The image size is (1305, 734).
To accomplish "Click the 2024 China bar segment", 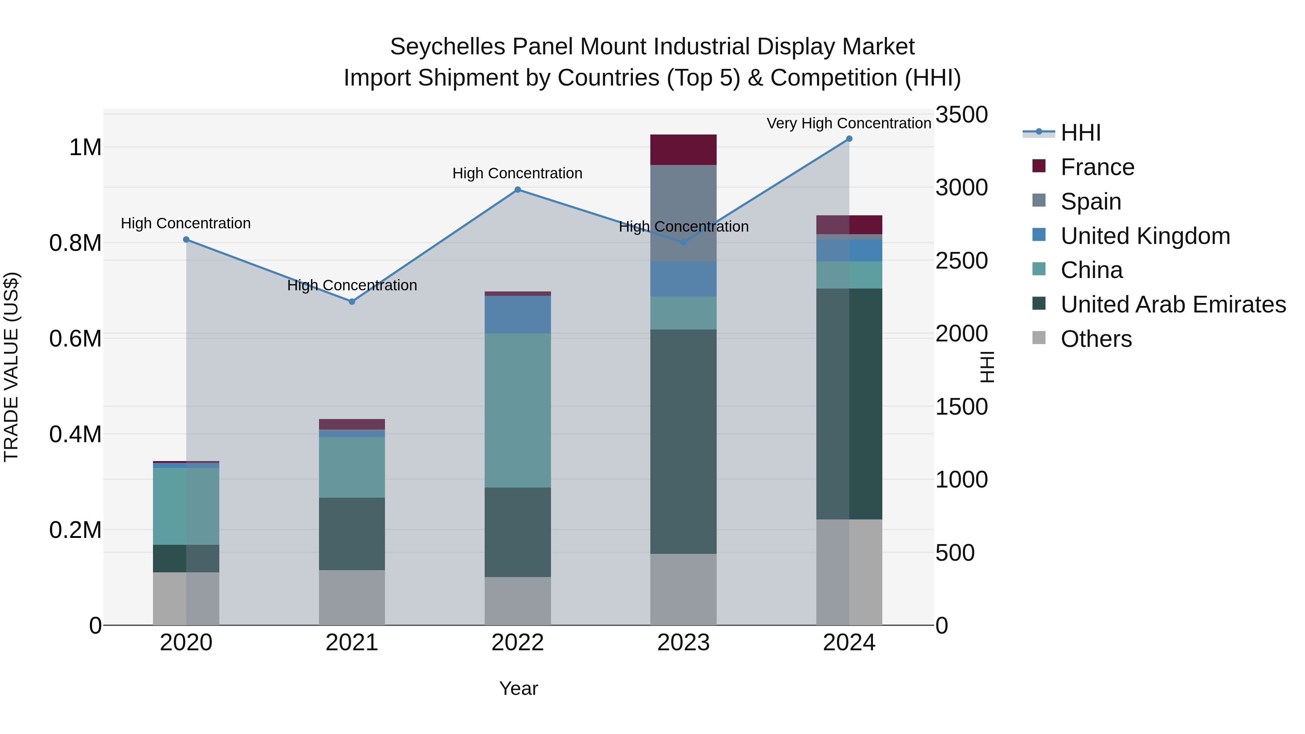I will 849,275.
